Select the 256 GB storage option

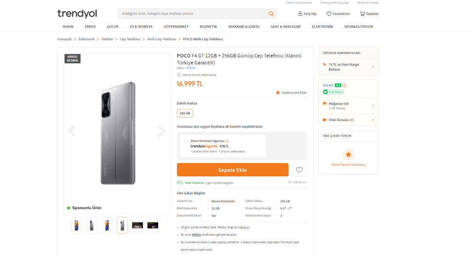[x=185, y=113]
